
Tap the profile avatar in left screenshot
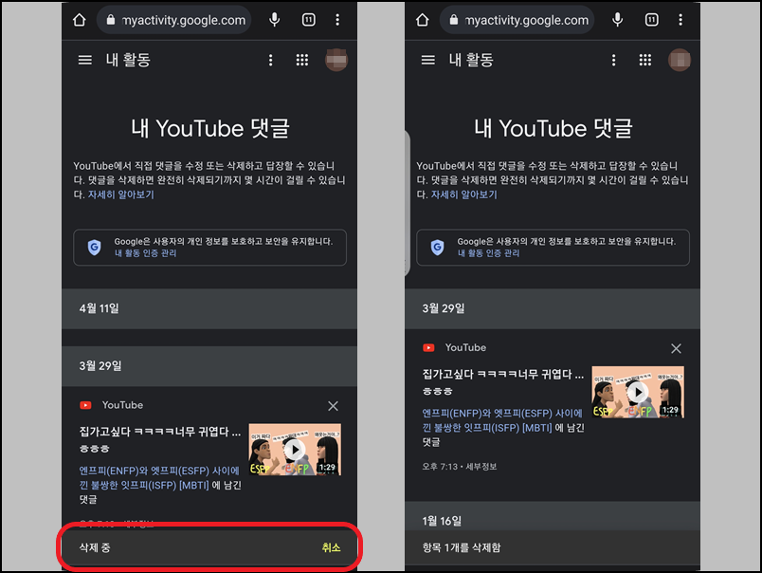tap(336, 60)
